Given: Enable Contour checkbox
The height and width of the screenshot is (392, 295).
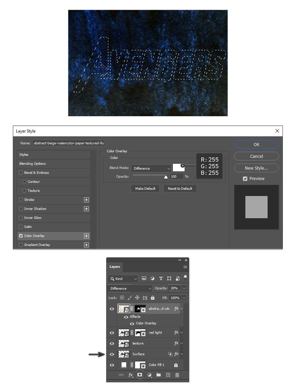Looking at the screenshot, I should (24, 181).
